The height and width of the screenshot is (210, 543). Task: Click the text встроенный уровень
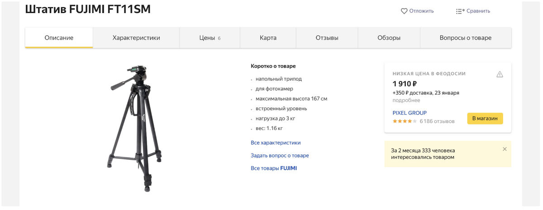click(x=281, y=108)
